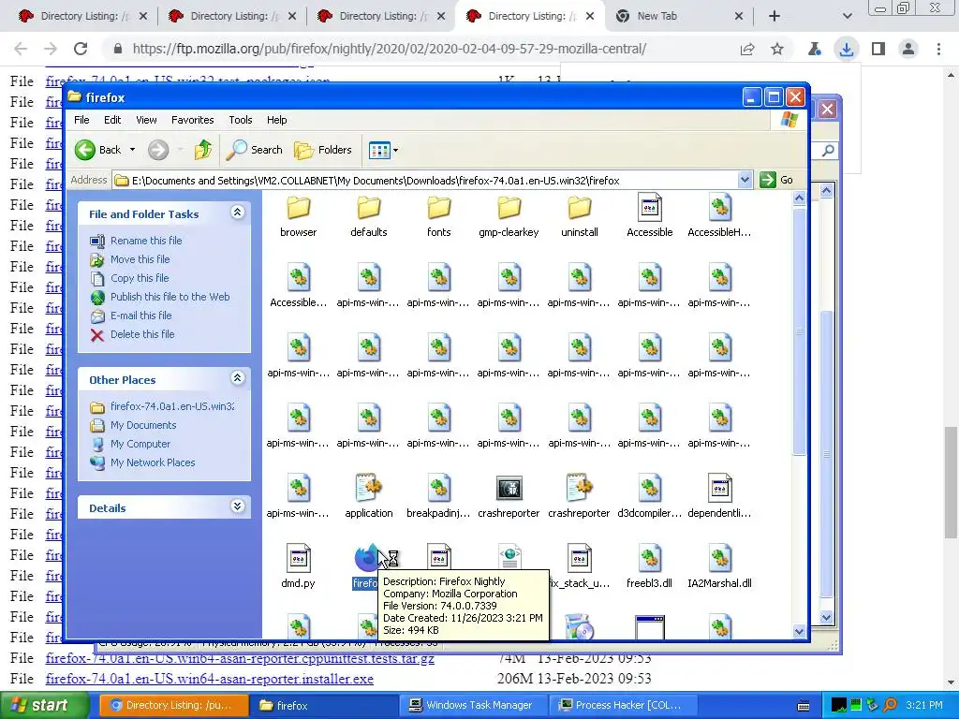Select the dependentli... file
Screen dimensions: 959x719
pos(720,488)
